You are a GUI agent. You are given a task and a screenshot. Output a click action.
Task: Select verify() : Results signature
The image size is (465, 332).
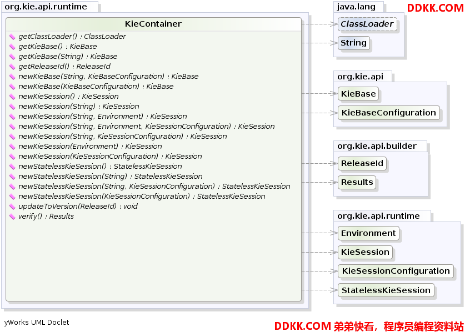[x=46, y=216]
